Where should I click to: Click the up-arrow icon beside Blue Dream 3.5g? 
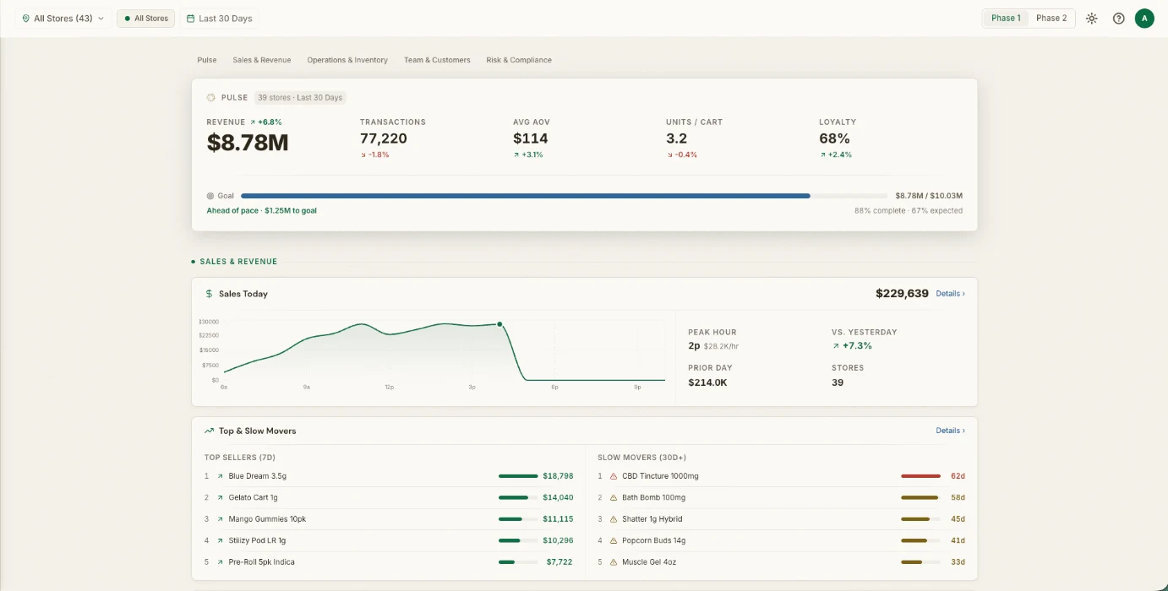pyautogui.click(x=221, y=476)
